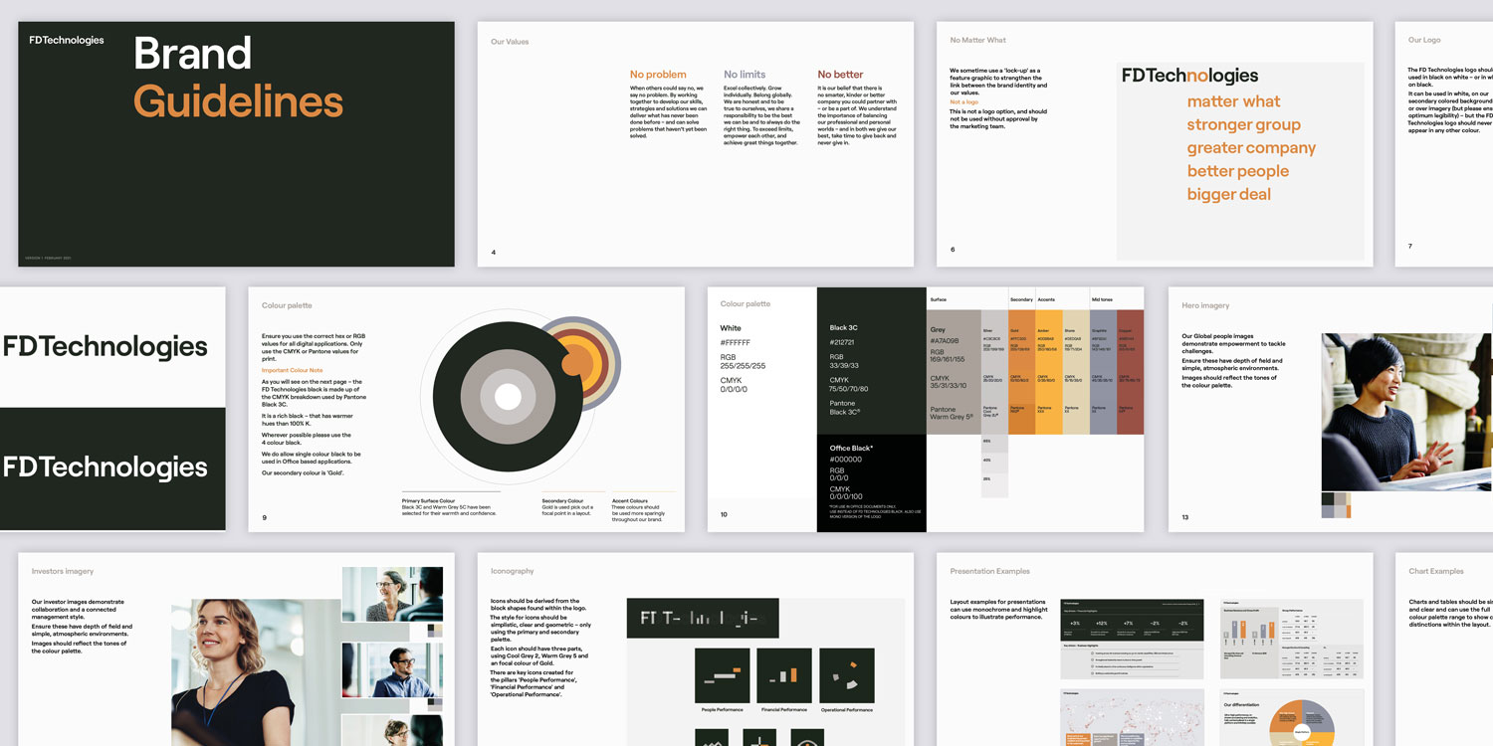Screen dimensions: 1493x746
Task: Select the Graphite mid tone swatch
Action: (1103, 372)
